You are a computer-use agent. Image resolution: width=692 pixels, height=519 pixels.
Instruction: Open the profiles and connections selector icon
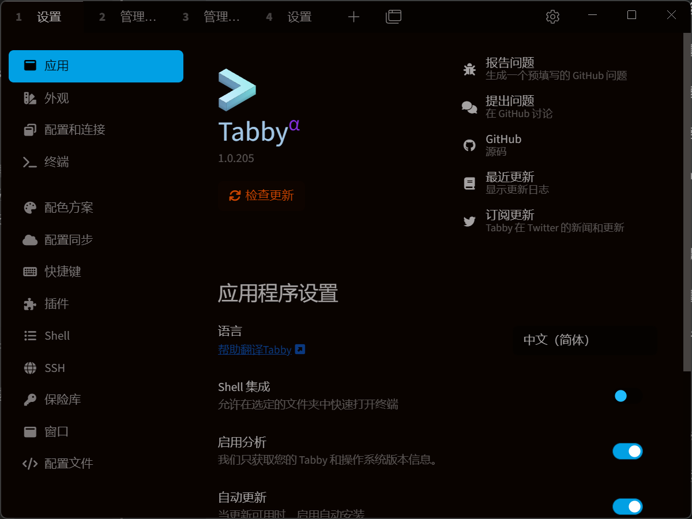click(393, 17)
